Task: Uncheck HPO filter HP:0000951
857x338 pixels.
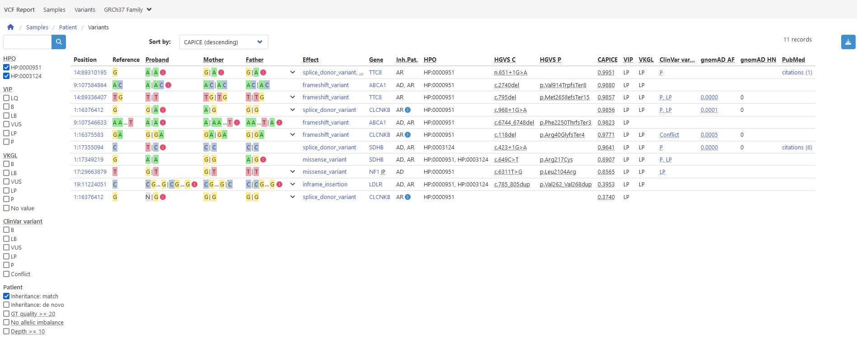Action: coord(6,67)
